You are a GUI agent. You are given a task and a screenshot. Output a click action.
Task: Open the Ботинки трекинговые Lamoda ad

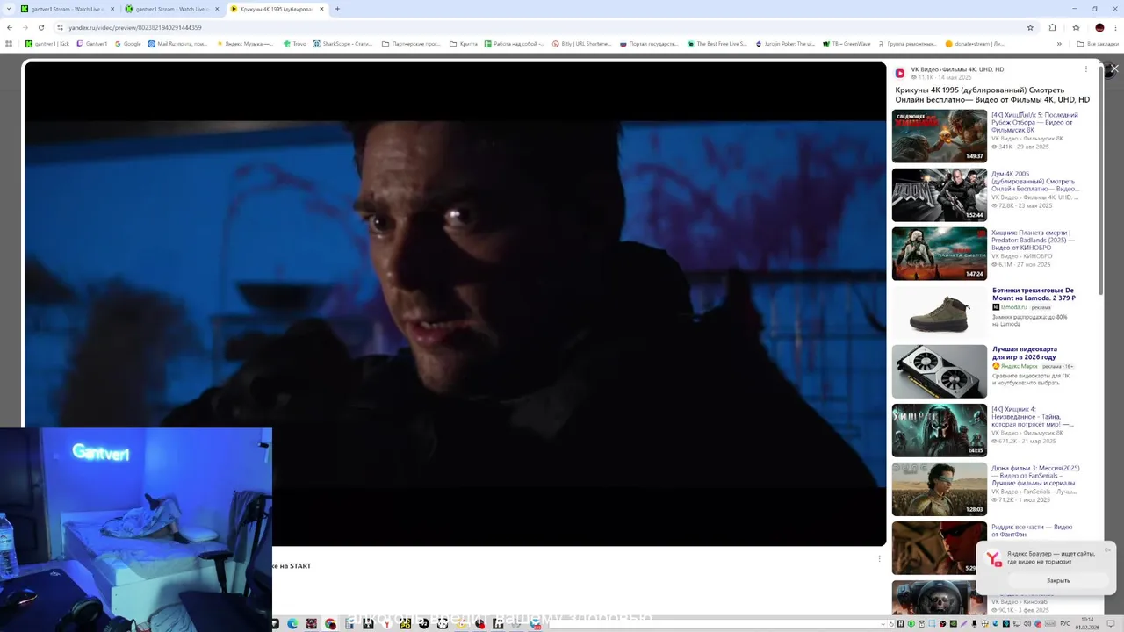point(1034,294)
